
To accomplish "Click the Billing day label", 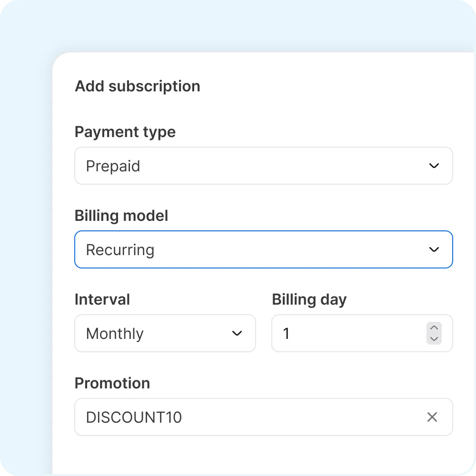I will (309, 299).
